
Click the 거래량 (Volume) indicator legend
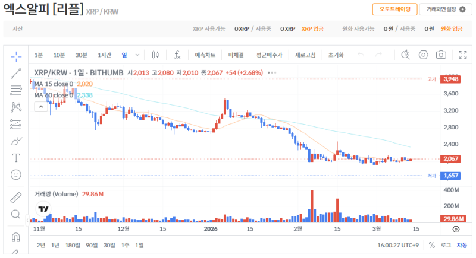click(x=56, y=194)
